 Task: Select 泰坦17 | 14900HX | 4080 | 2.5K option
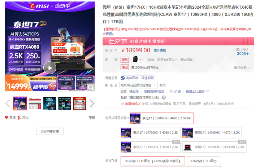[150, 147]
